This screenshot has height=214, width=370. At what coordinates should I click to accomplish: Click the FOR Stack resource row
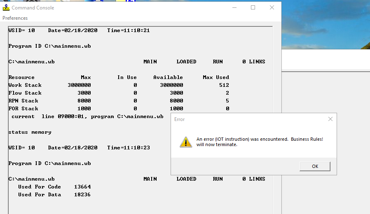click(x=119, y=109)
